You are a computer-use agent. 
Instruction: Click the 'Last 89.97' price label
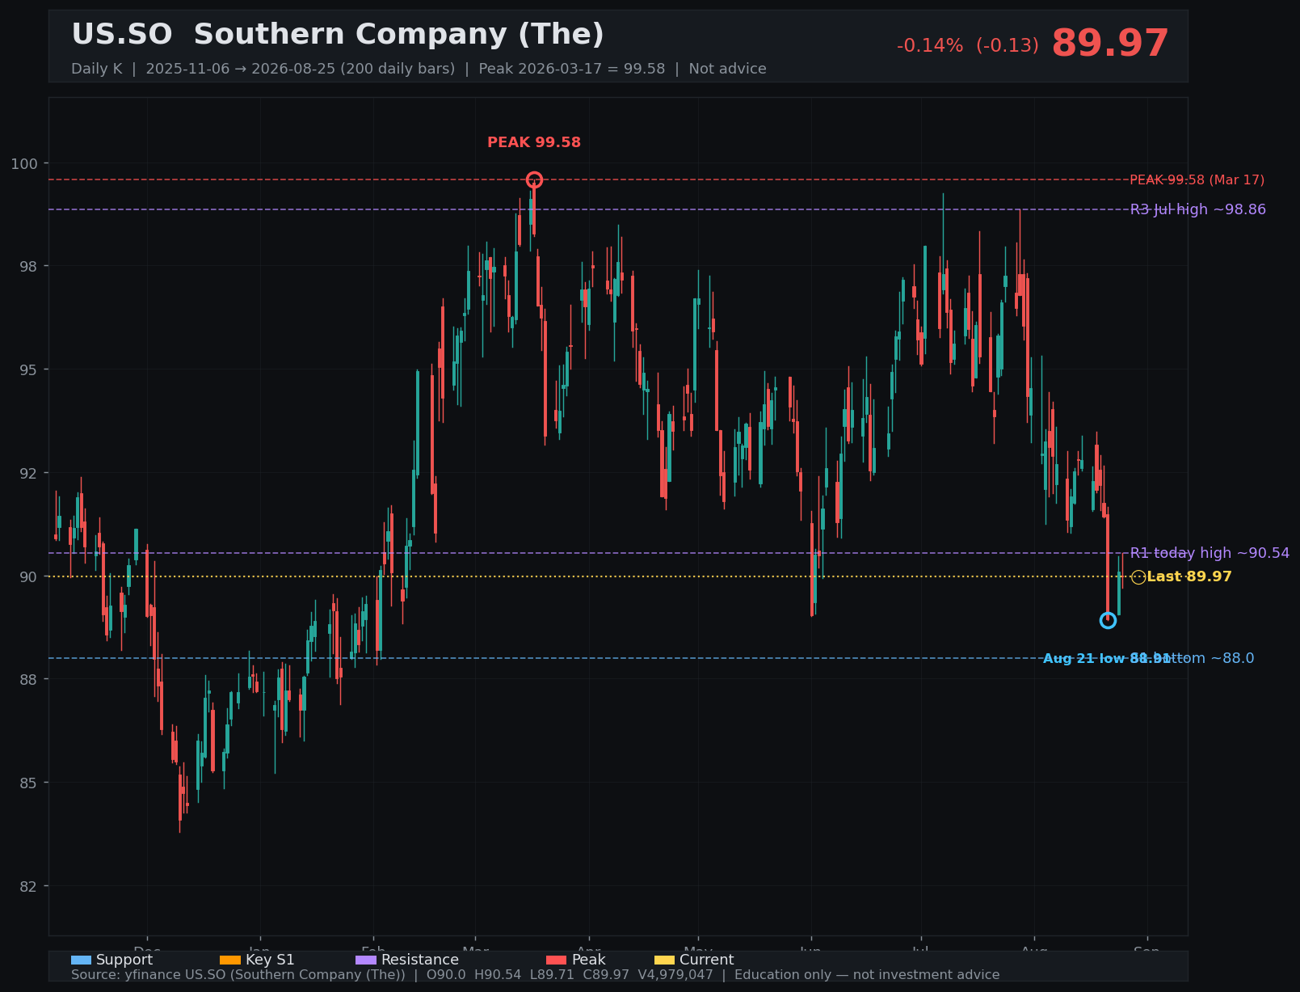[x=1189, y=577]
